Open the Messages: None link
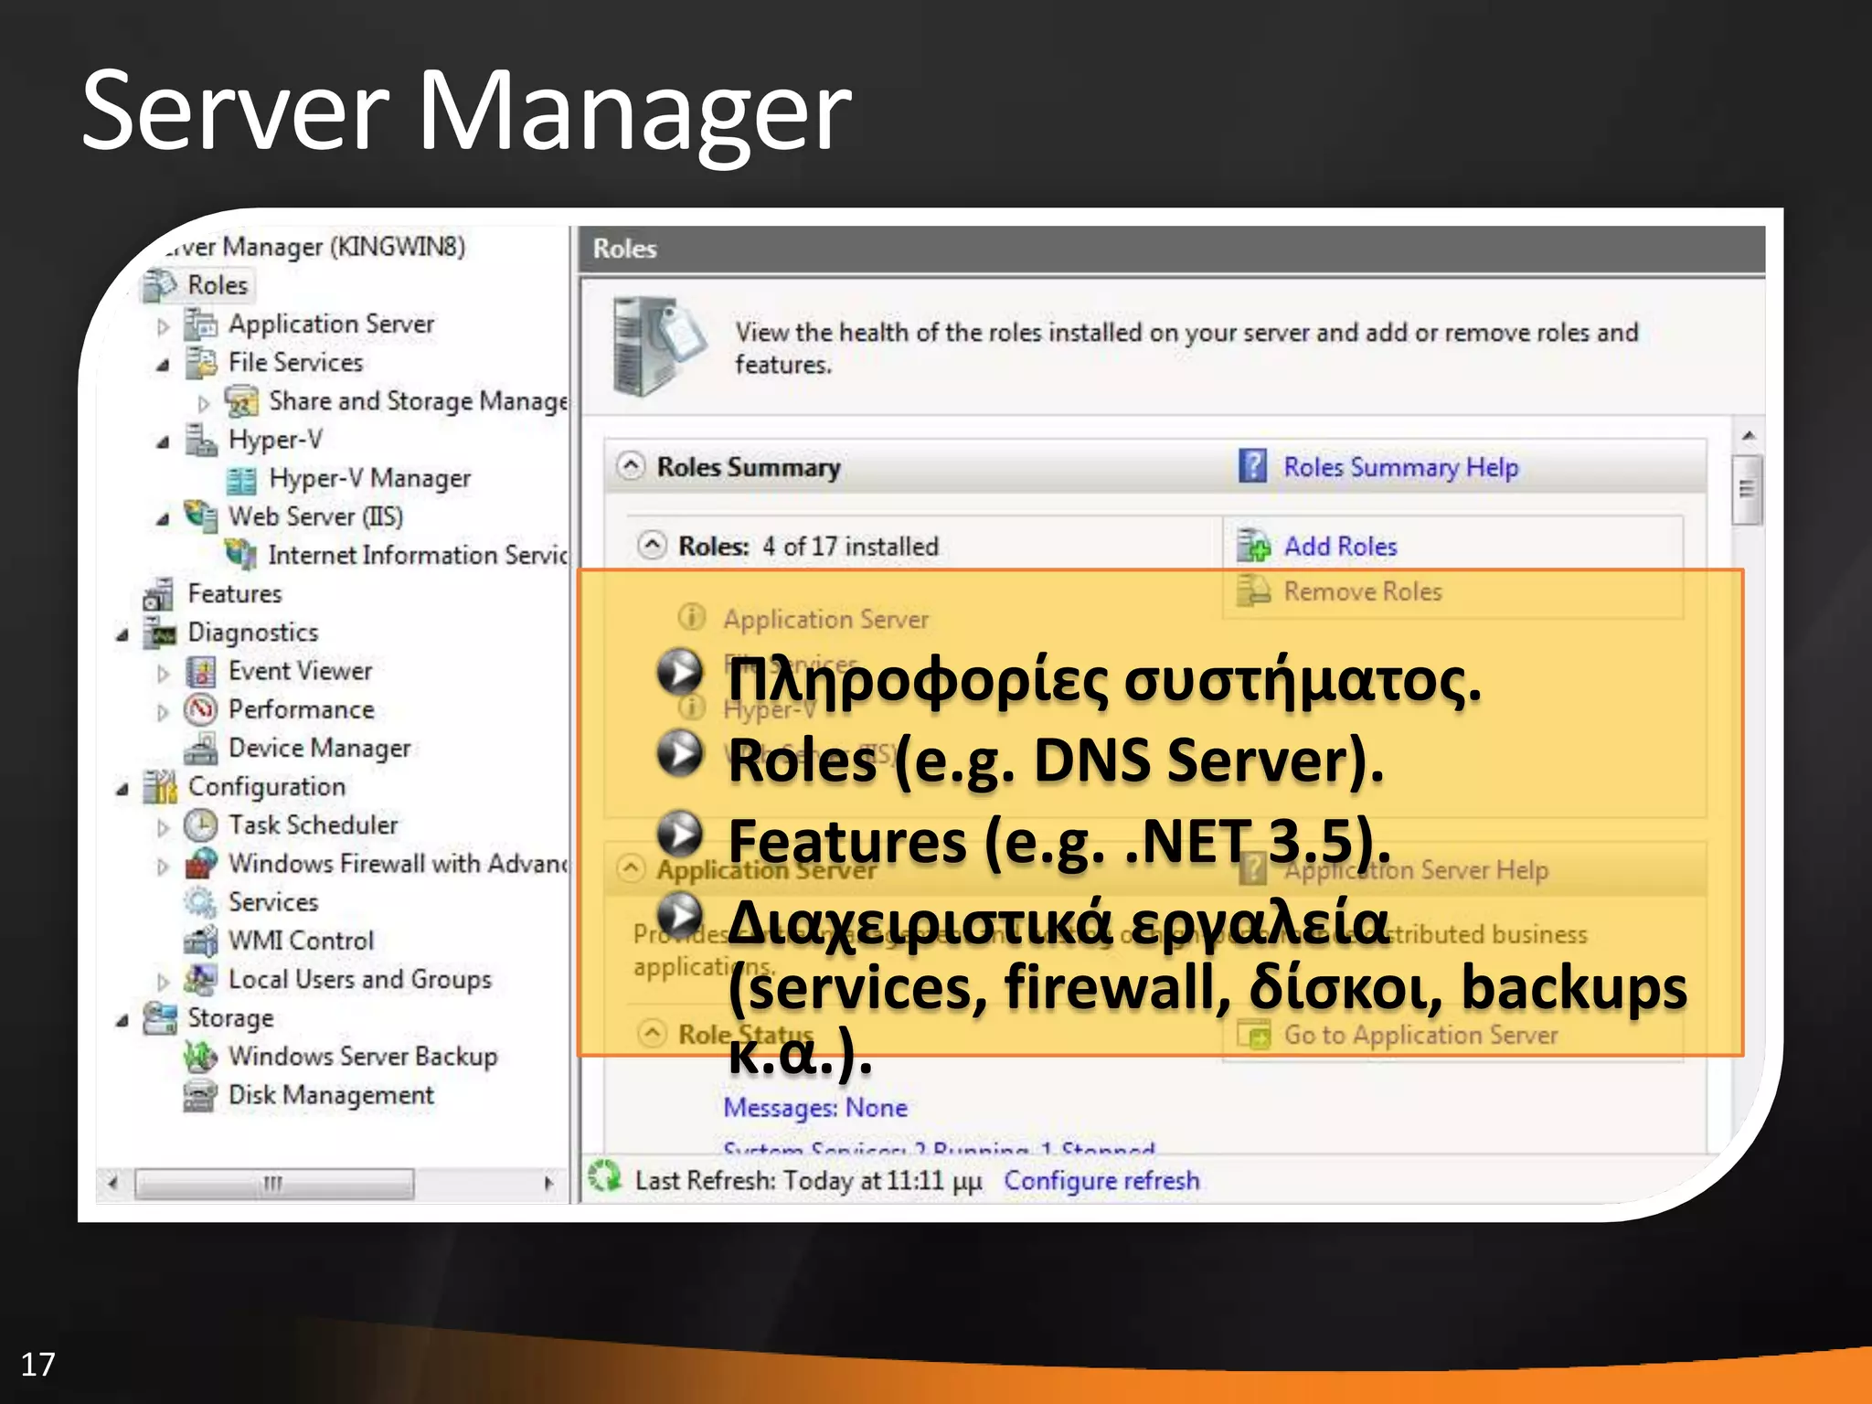Image resolution: width=1872 pixels, height=1404 pixels. tap(815, 1107)
